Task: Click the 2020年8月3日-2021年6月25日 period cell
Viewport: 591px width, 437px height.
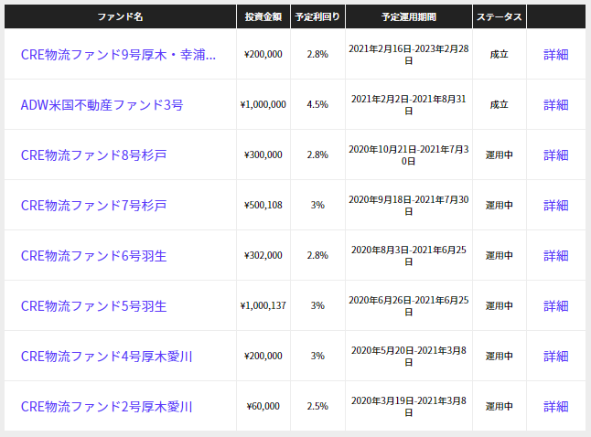Action: click(409, 255)
